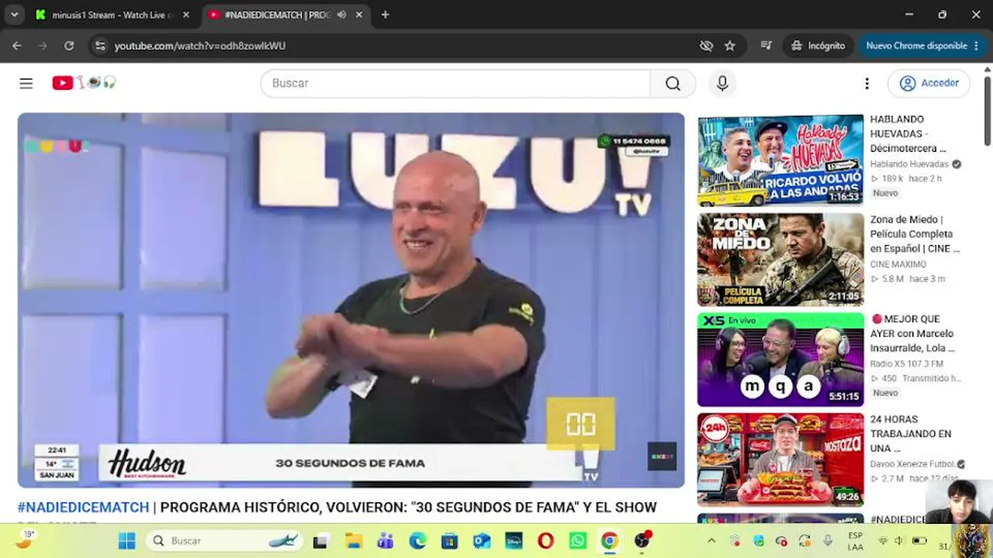Open Task View on the taskbar
This screenshot has height=558, width=993.
320,541
